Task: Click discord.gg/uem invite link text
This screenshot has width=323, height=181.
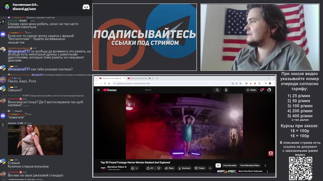Action: click(x=24, y=9)
